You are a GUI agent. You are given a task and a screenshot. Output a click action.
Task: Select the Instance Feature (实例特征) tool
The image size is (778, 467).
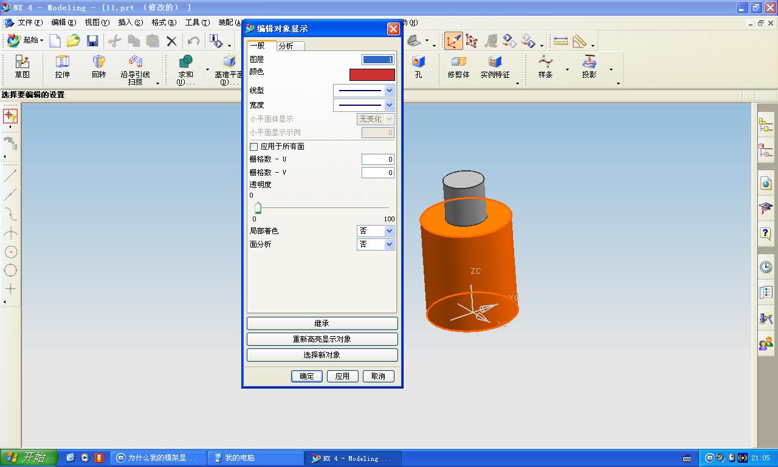pos(495,67)
